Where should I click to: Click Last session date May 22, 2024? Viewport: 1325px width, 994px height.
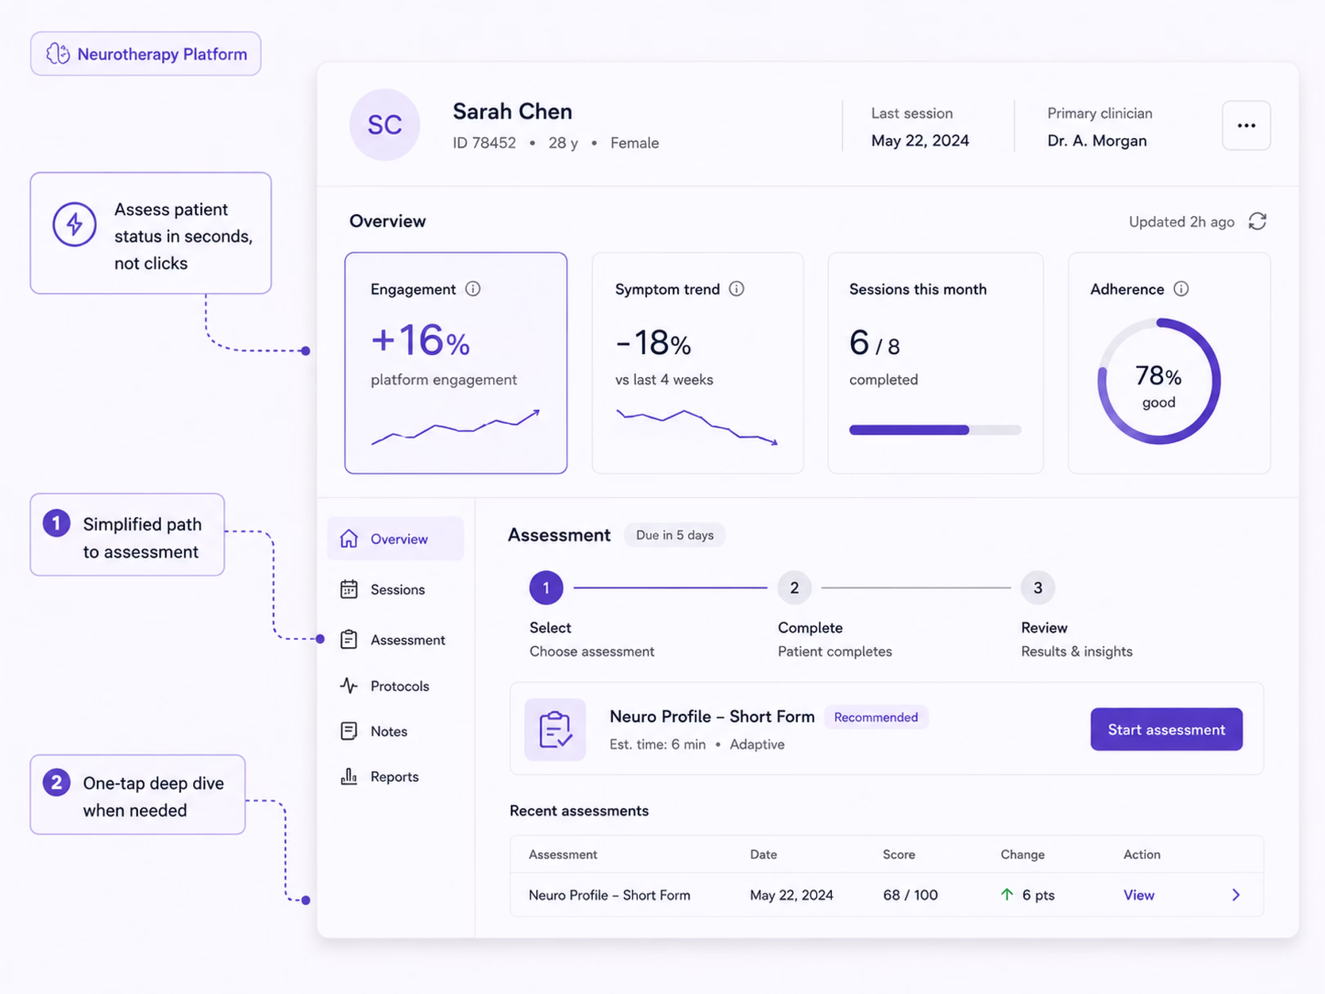coord(919,141)
